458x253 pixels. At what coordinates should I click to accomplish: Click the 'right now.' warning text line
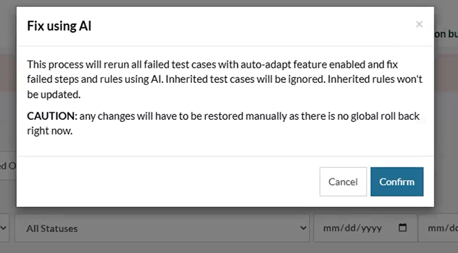point(50,131)
